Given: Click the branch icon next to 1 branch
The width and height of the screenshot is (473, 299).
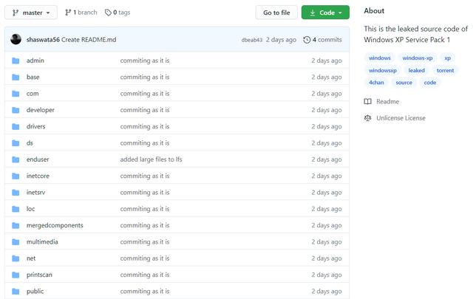Looking at the screenshot, I should pyautogui.click(x=68, y=13).
